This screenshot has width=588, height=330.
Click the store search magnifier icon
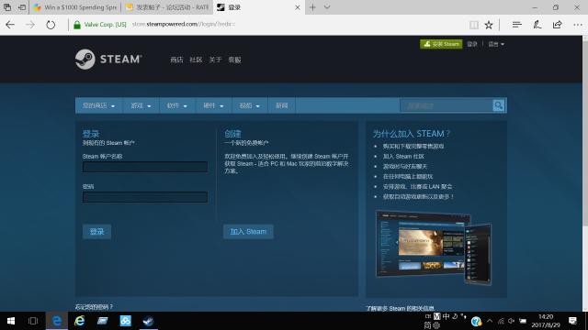point(498,105)
